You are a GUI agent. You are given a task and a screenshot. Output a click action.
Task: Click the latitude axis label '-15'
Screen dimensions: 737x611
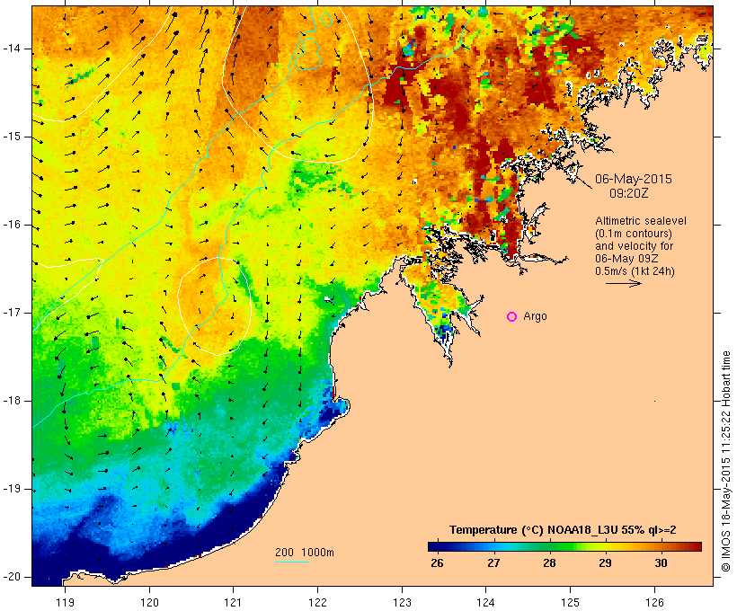click(12, 137)
